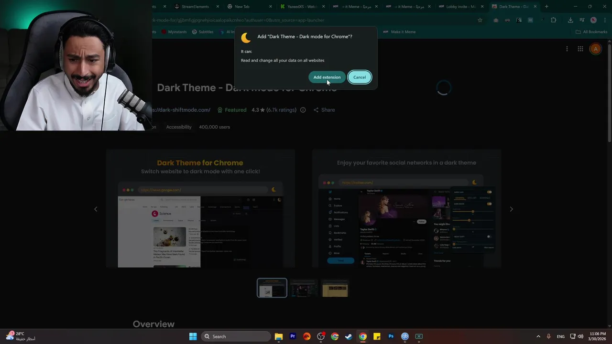The height and width of the screenshot is (344, 612).
Task: Open the Chrome three-dot menu
Action: point(604,20)
